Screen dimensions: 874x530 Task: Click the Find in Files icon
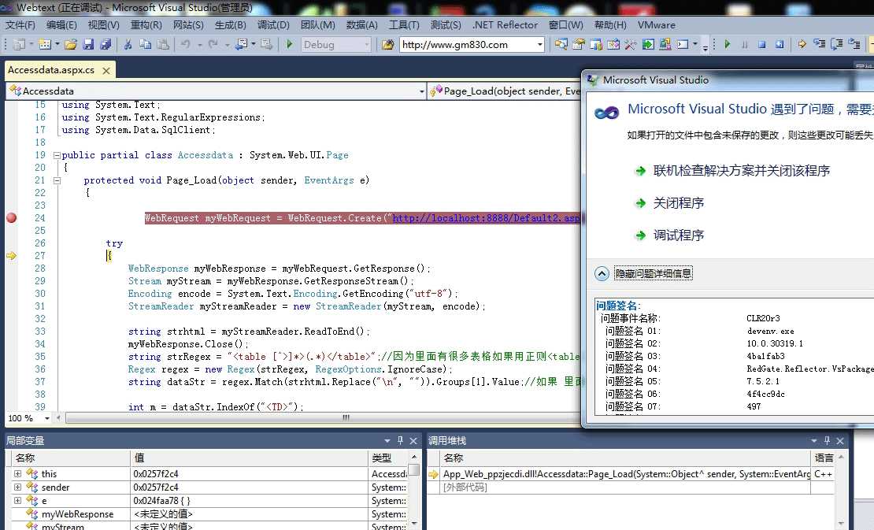point(387,45)
